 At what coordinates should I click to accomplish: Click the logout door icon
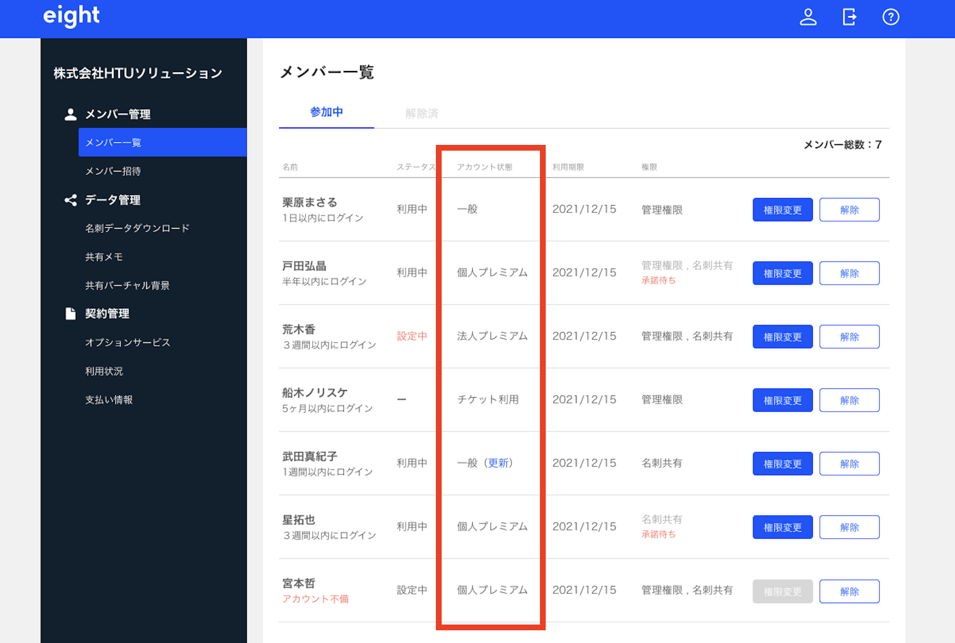click(849, 17)
